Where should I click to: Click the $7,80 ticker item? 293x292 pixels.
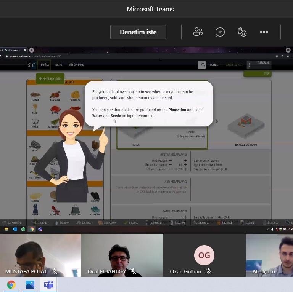247,223
